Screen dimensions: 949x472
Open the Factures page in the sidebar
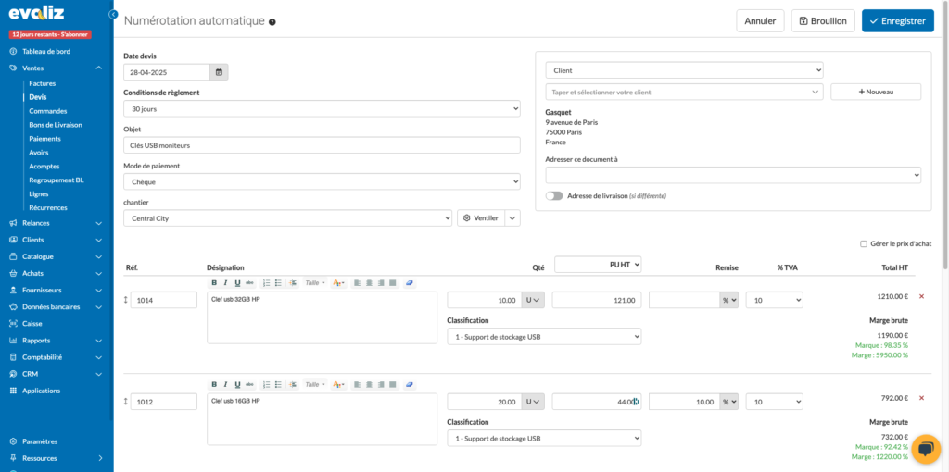[43, 83]
